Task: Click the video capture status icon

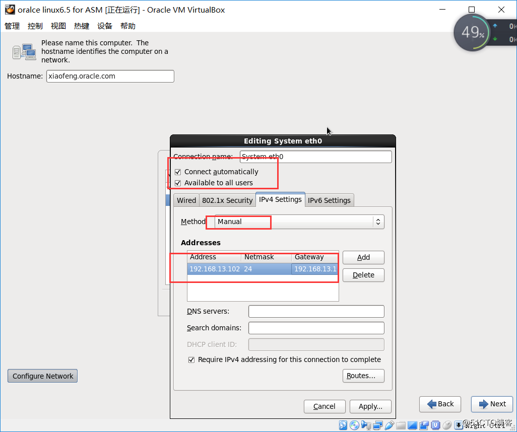Action: pos(424,425)
